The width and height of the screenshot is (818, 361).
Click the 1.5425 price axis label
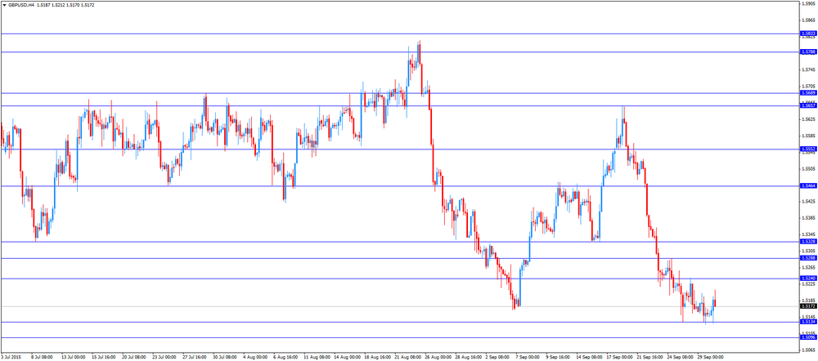[x=809, y=202]
